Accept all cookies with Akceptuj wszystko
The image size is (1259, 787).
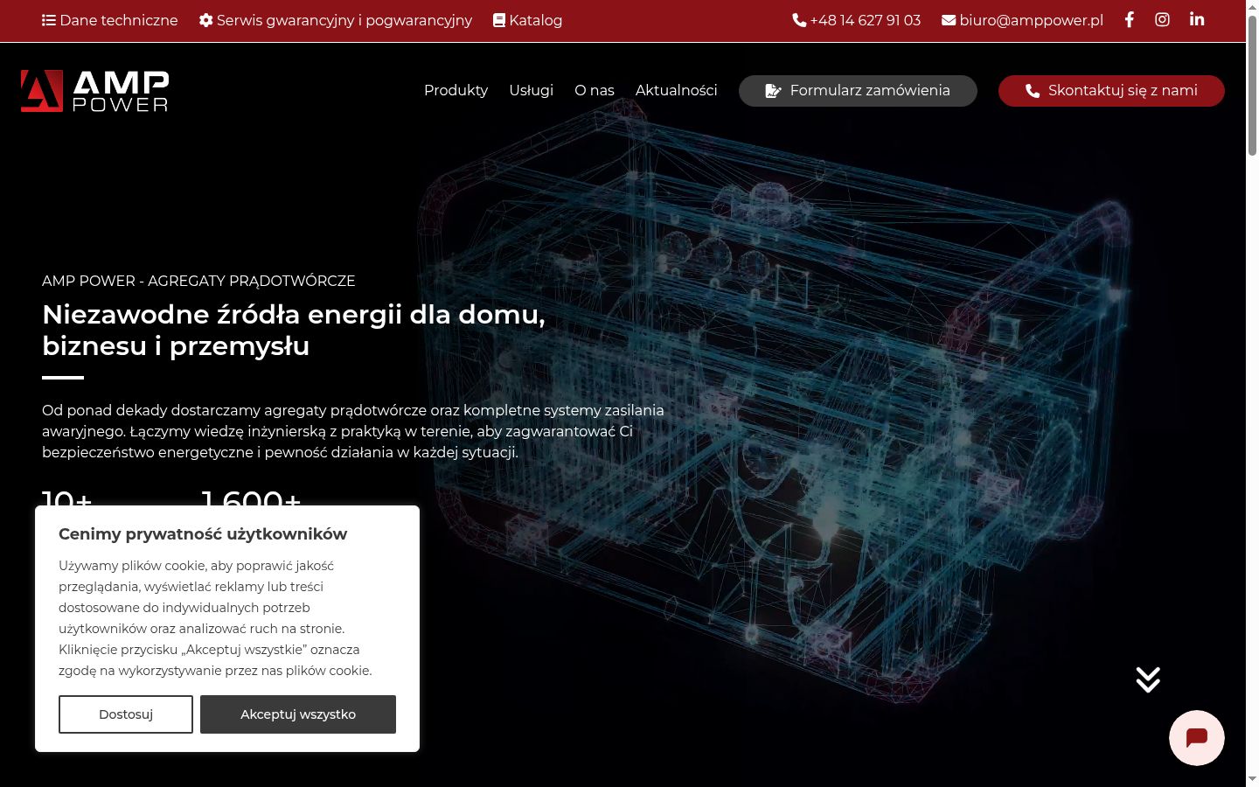tap(298, 714)
